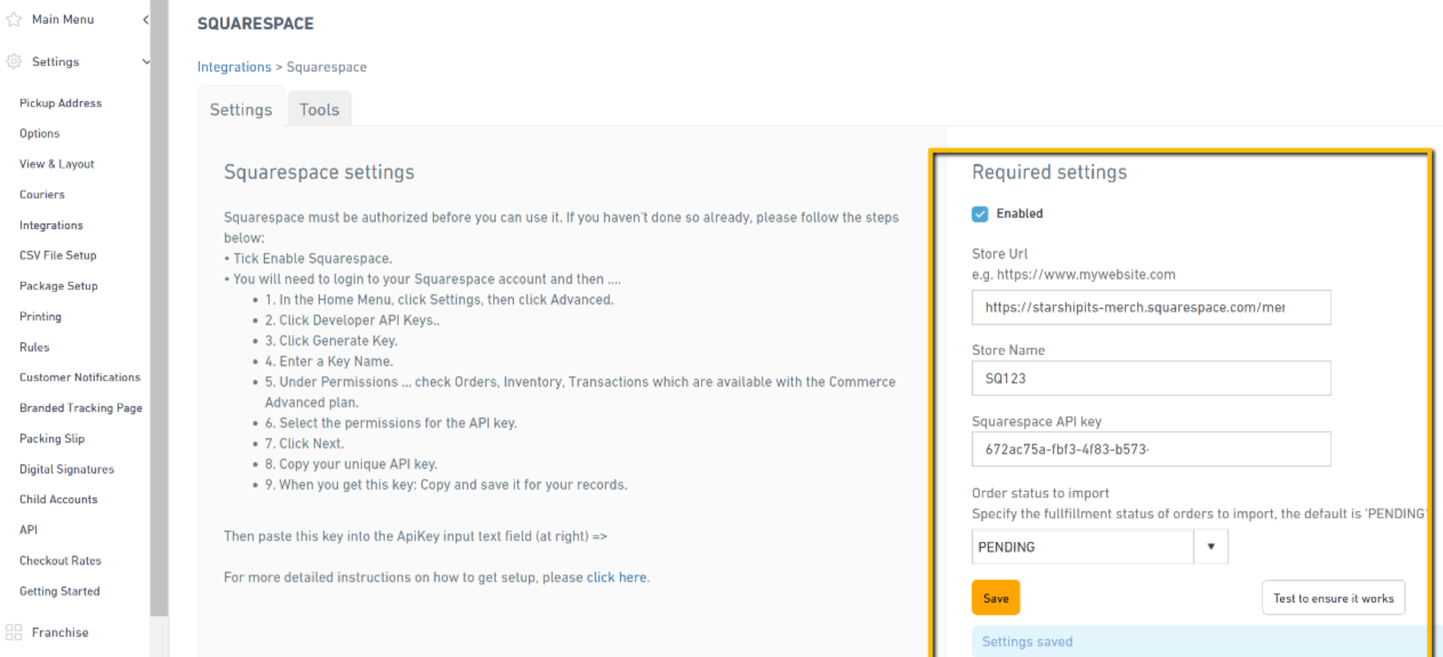Click the SQUARESPACE page title
Image resolution: width=1443 pixels, height=657 pixels.
256,24
